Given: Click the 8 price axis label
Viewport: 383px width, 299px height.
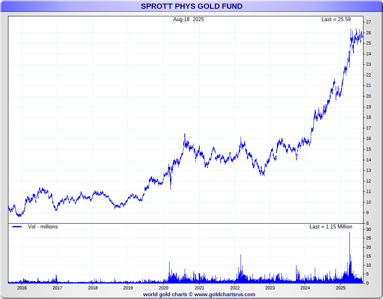Looking at the screenshot, I should pos(367,223).
